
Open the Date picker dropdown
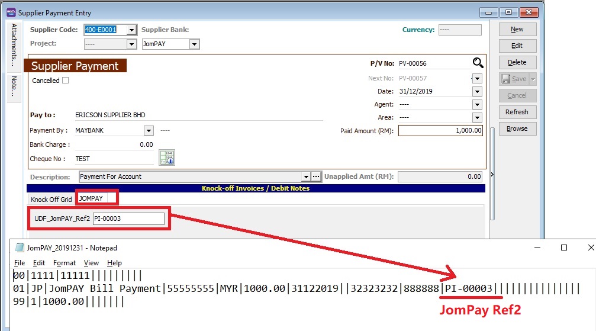pyautogui.click(x=477, y=92)
